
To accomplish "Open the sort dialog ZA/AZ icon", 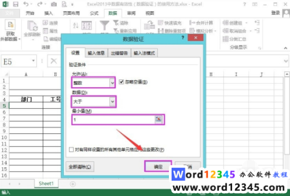I will click(87, 25).
